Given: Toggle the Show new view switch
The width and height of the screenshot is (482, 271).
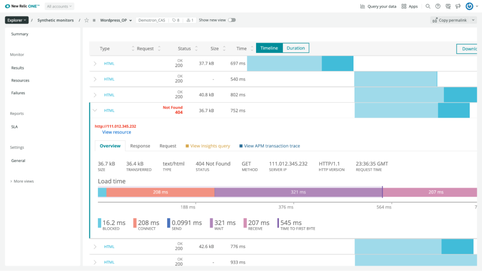Looking at the screenshot, I should coord(232,20).
